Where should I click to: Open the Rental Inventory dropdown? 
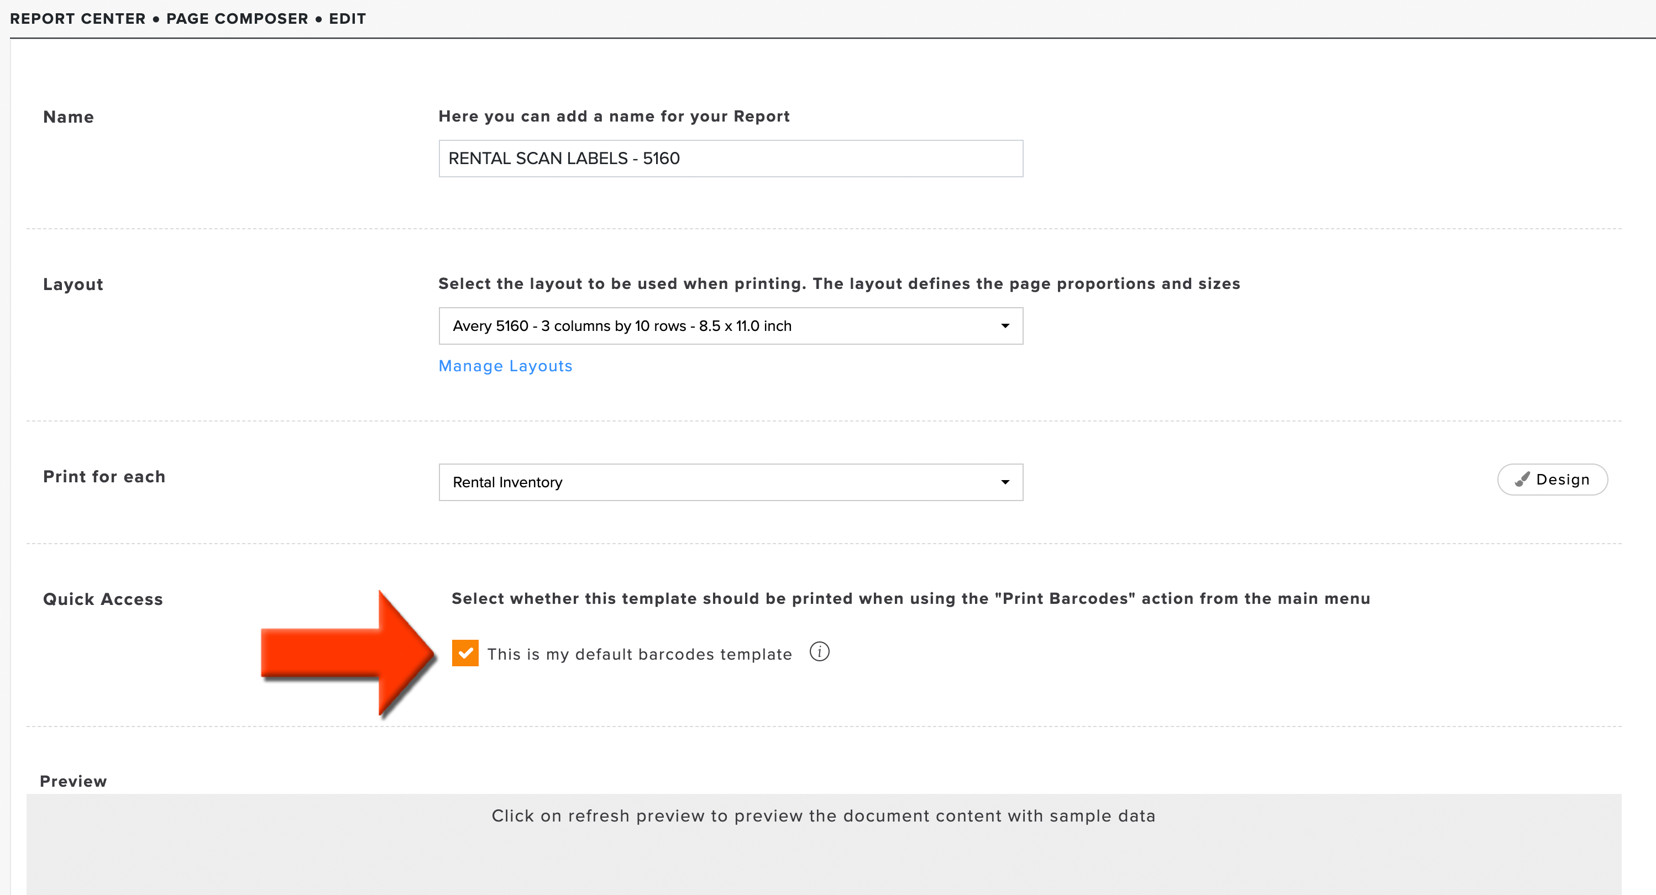(x=730, y=482)
